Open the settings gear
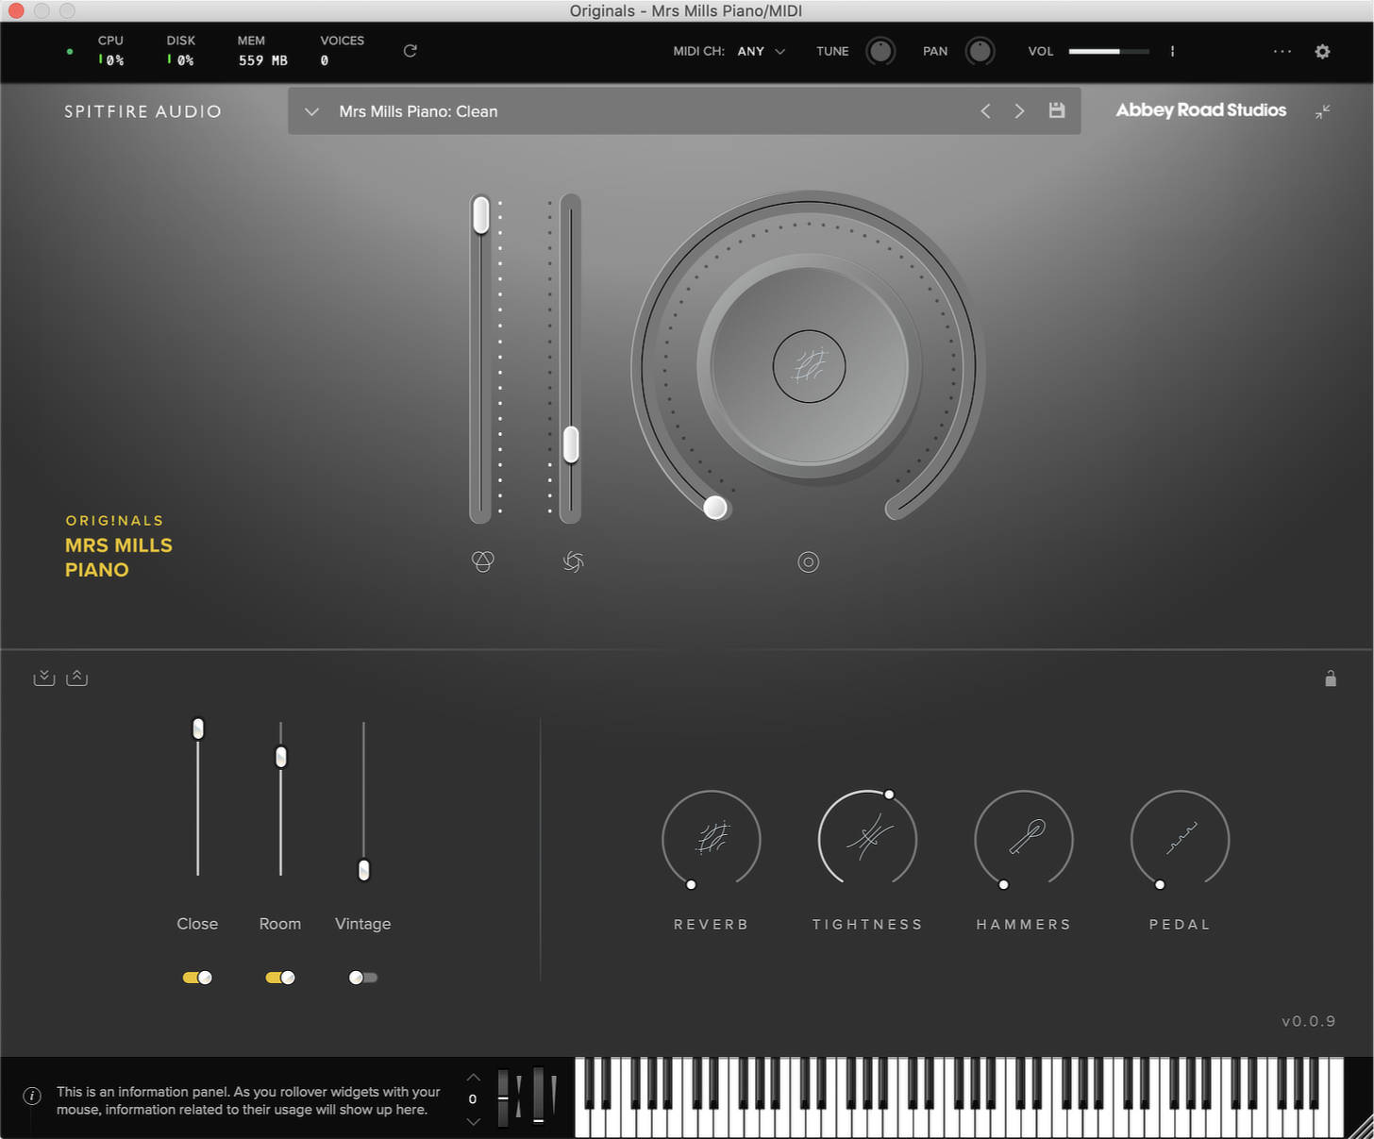1374x1139 pixels. click(1322, 52)
